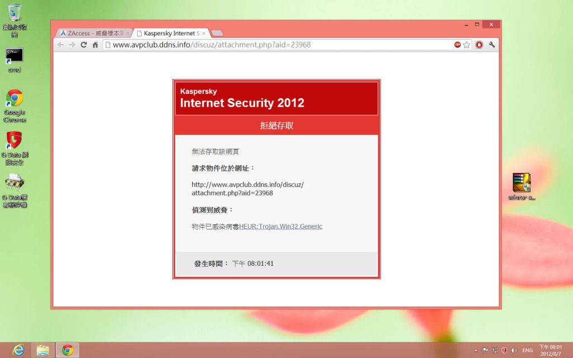Reload the blocked page
Screen dimensions: 573x358
(84, 45)
